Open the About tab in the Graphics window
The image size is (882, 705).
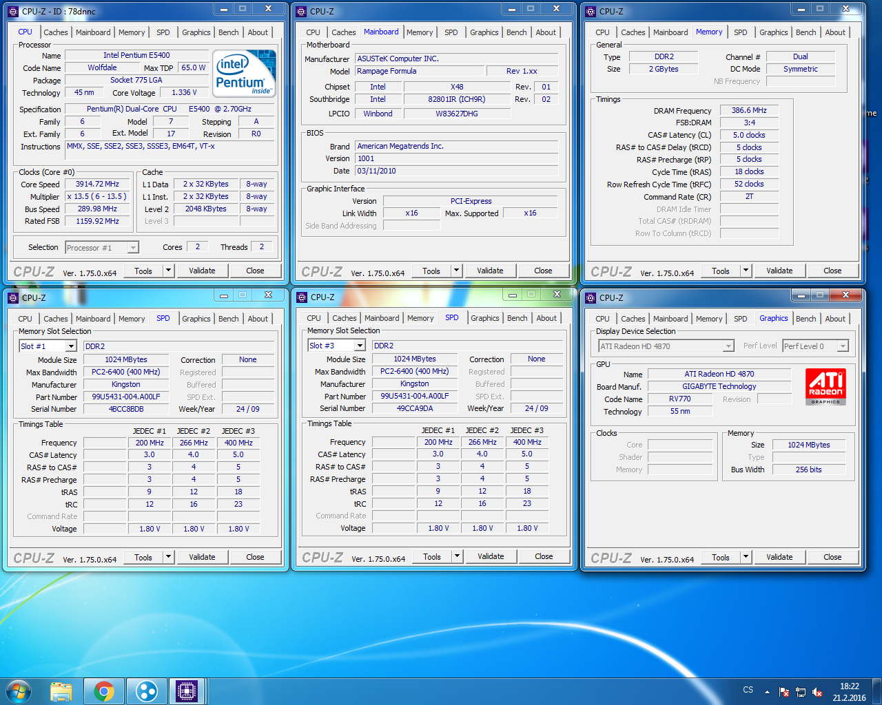click(x=835, y=319)
